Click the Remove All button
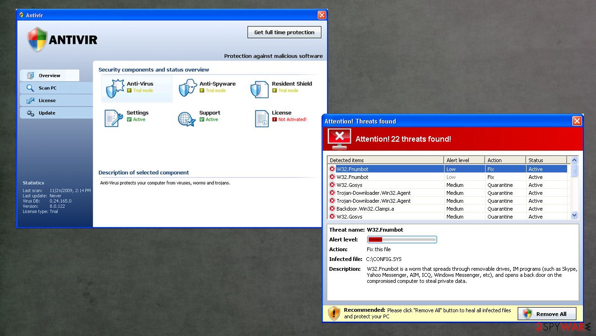This screenshot has width=596, height=336. [x=547, y=314]
